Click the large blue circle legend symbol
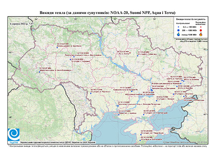This screenshot has width=215, height=152. [179, 30]
